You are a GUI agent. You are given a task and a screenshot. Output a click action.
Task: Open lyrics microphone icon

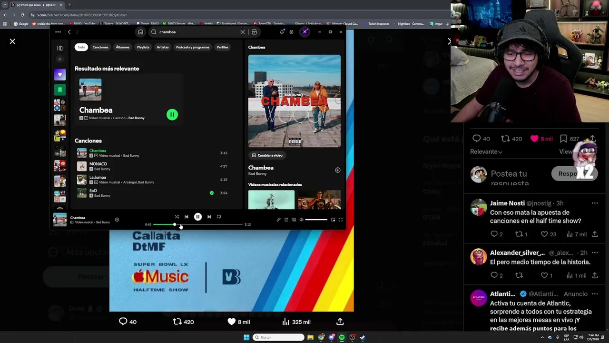pos(278,220)
